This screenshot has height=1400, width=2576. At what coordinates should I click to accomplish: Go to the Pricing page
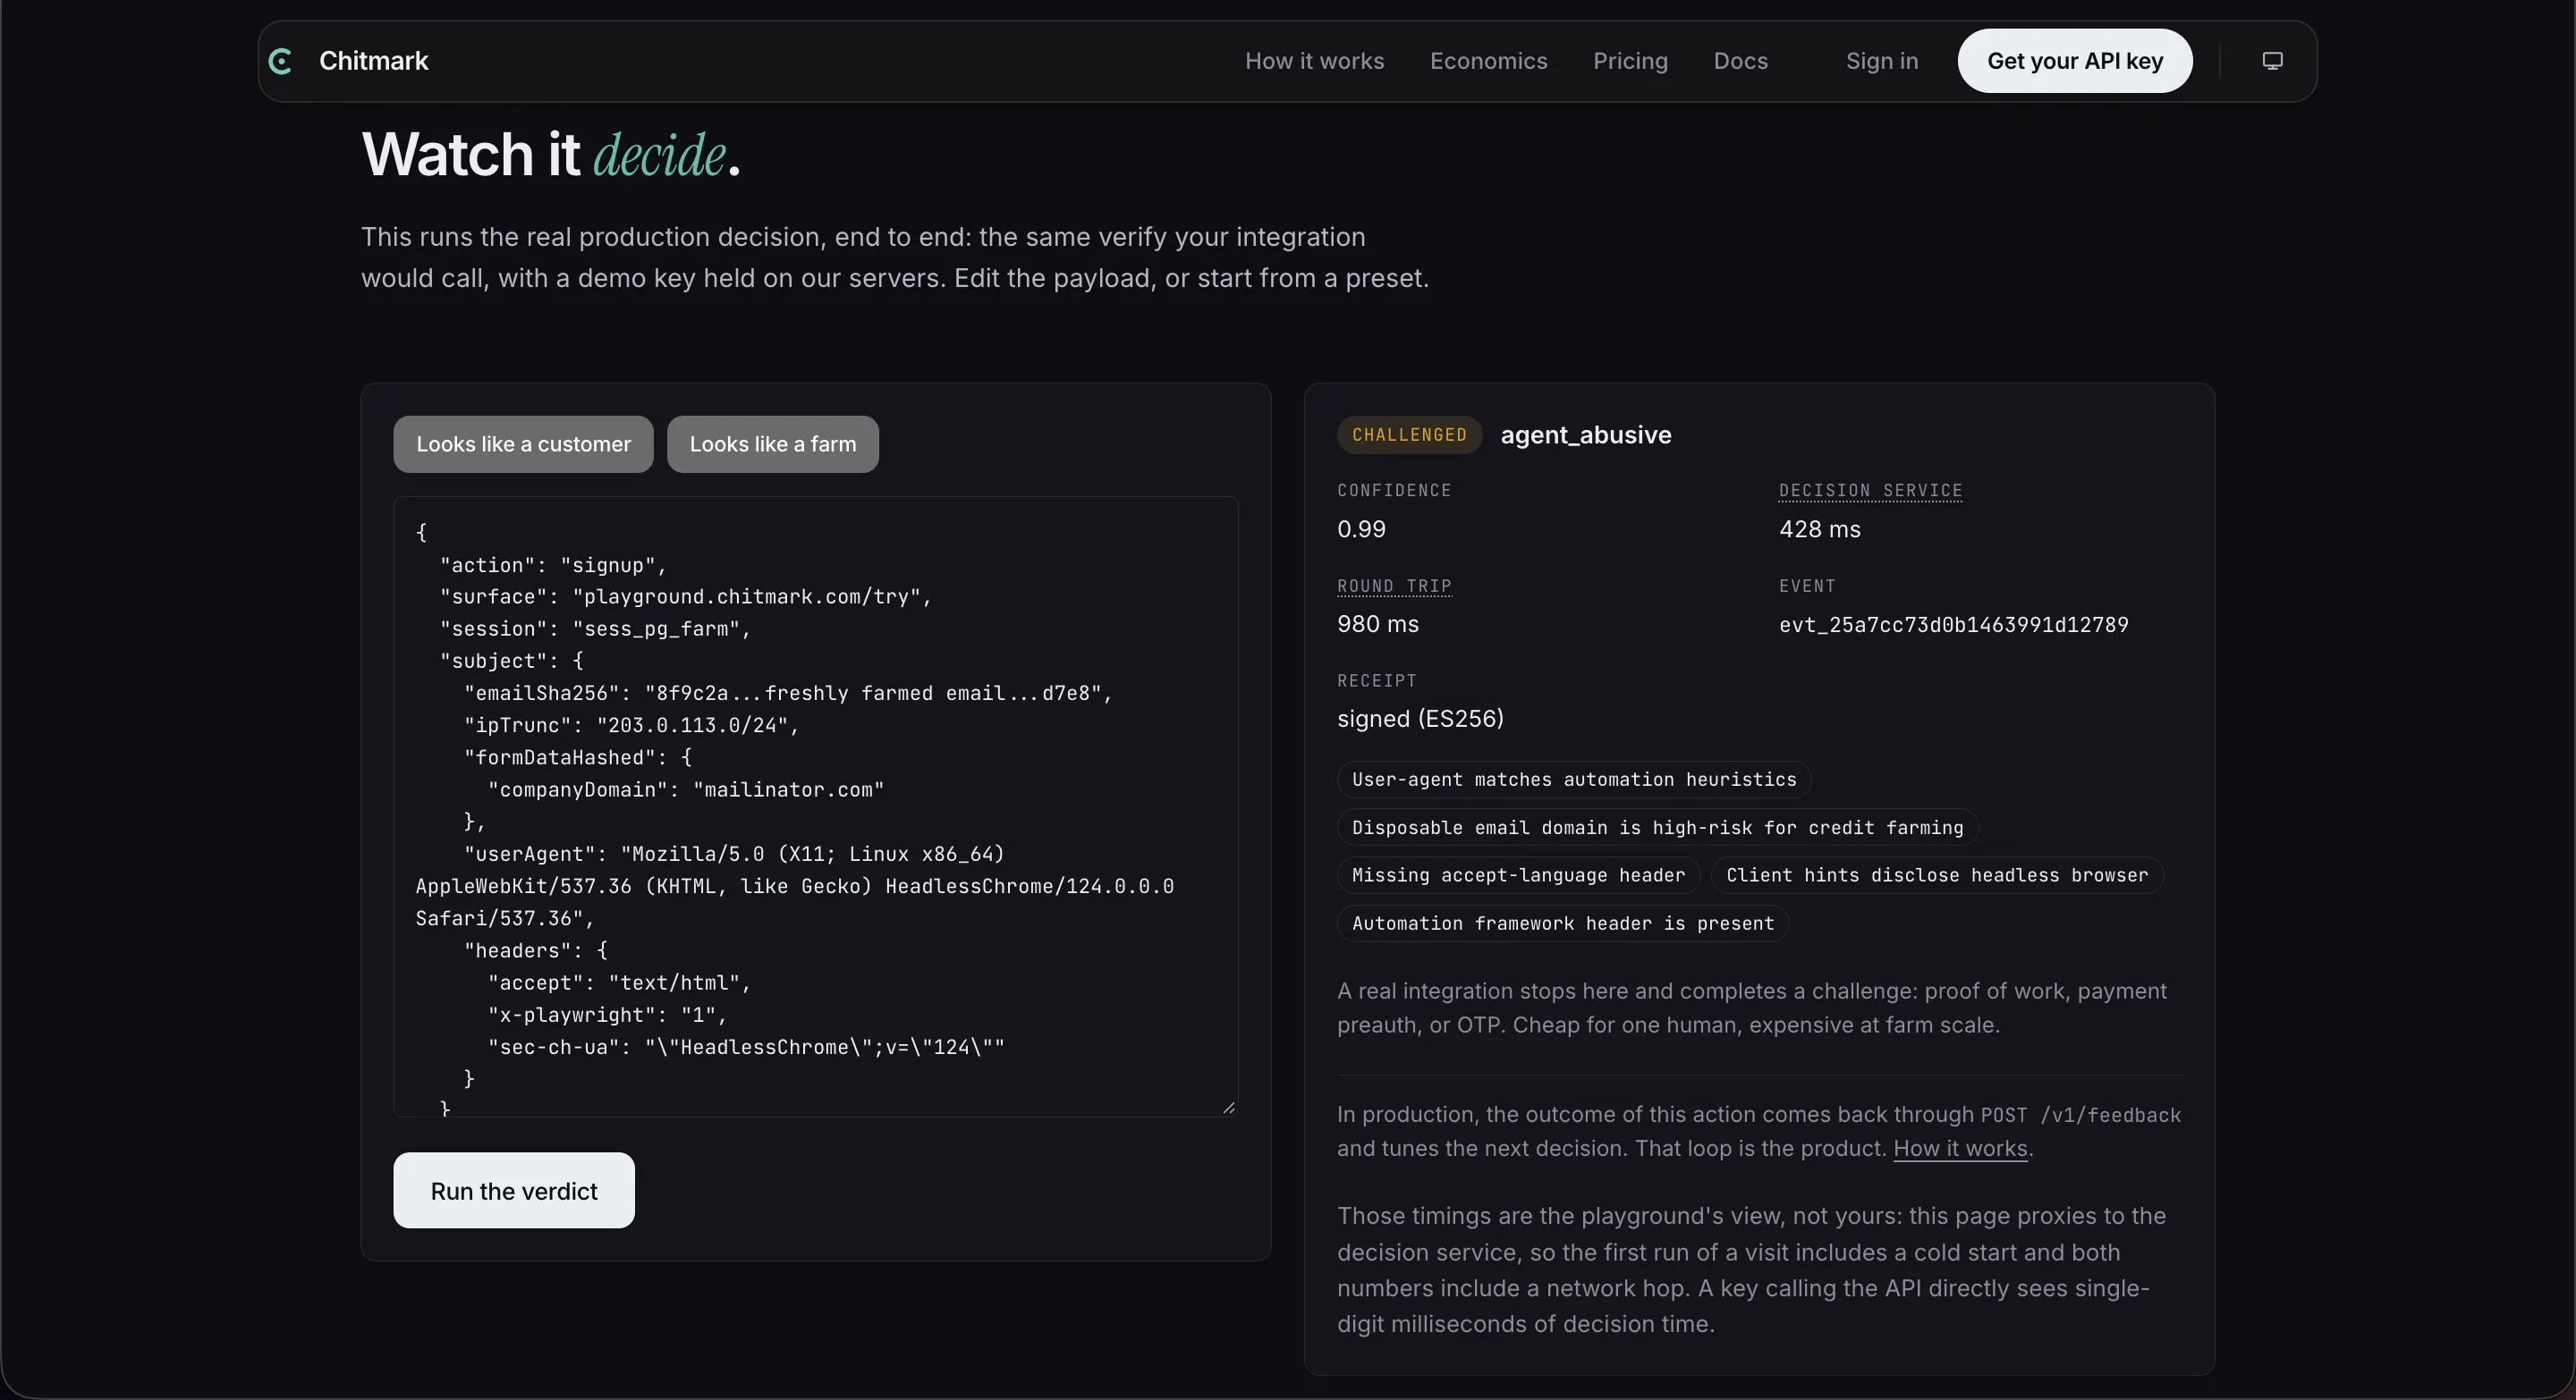pos(1630,61)
